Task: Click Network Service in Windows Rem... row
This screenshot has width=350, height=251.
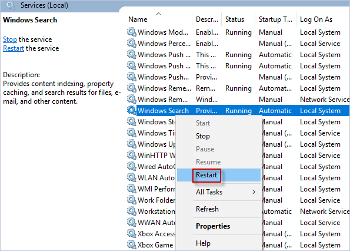Action: [x=325, y=100]
